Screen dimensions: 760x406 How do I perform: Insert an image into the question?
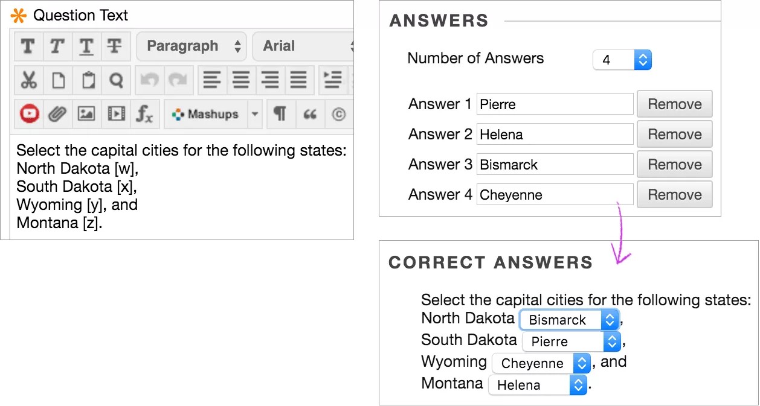[x=86, y=114]
